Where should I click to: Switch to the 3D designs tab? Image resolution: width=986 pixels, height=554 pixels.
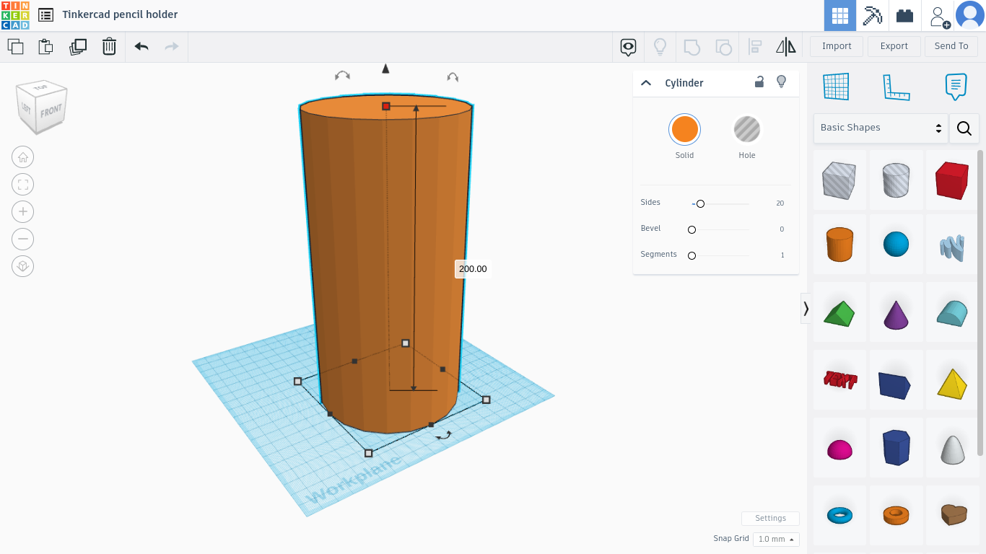pos(839,15)
